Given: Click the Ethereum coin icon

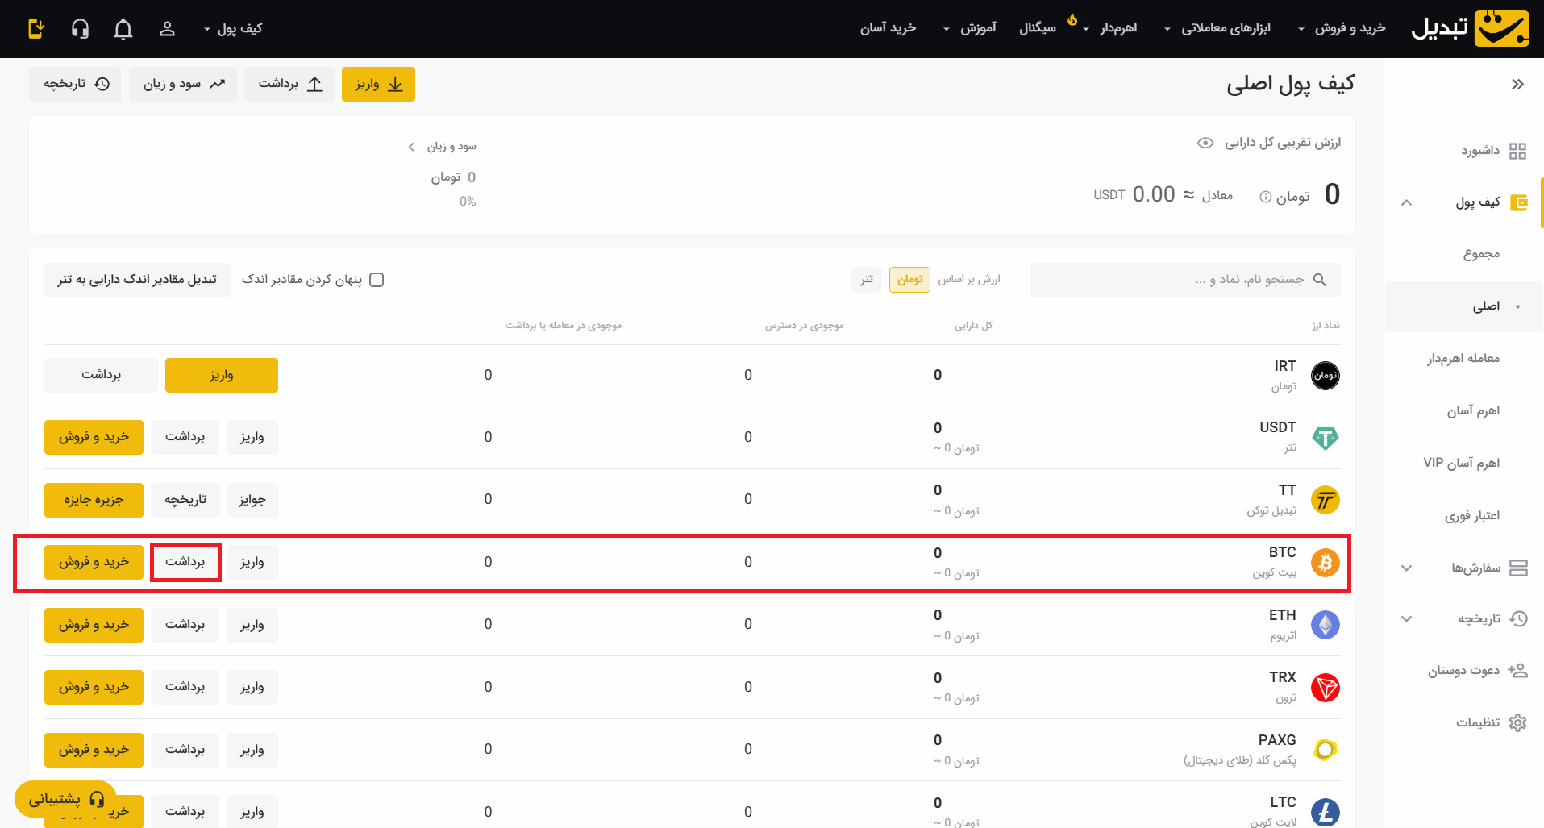Looking at the screenshot, I should pos(1325,625).
